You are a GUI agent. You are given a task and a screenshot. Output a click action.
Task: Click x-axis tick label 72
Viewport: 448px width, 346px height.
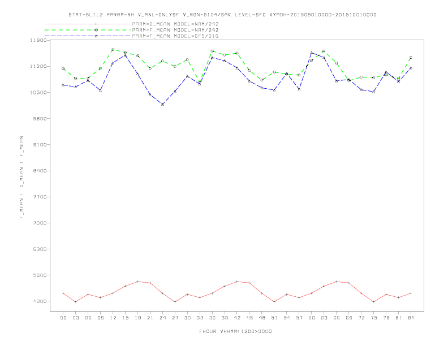coord(361,318)
